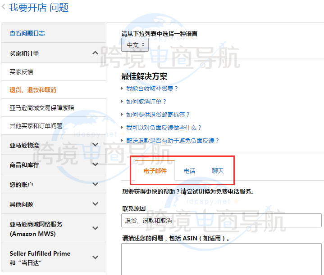Choose 其他买家和订单问题 in sidebar
Image resolution: width=324 pixels, height=275 pixels.
tap(36, 126)
